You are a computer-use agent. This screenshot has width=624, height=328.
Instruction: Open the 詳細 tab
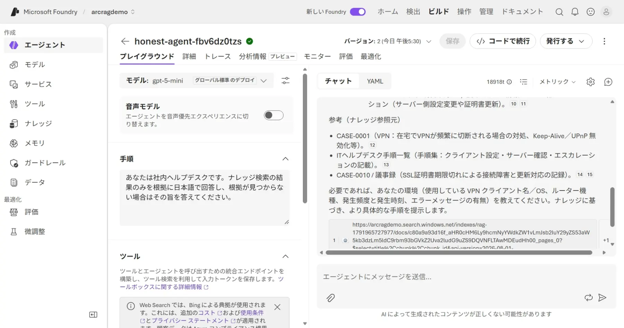189,56
